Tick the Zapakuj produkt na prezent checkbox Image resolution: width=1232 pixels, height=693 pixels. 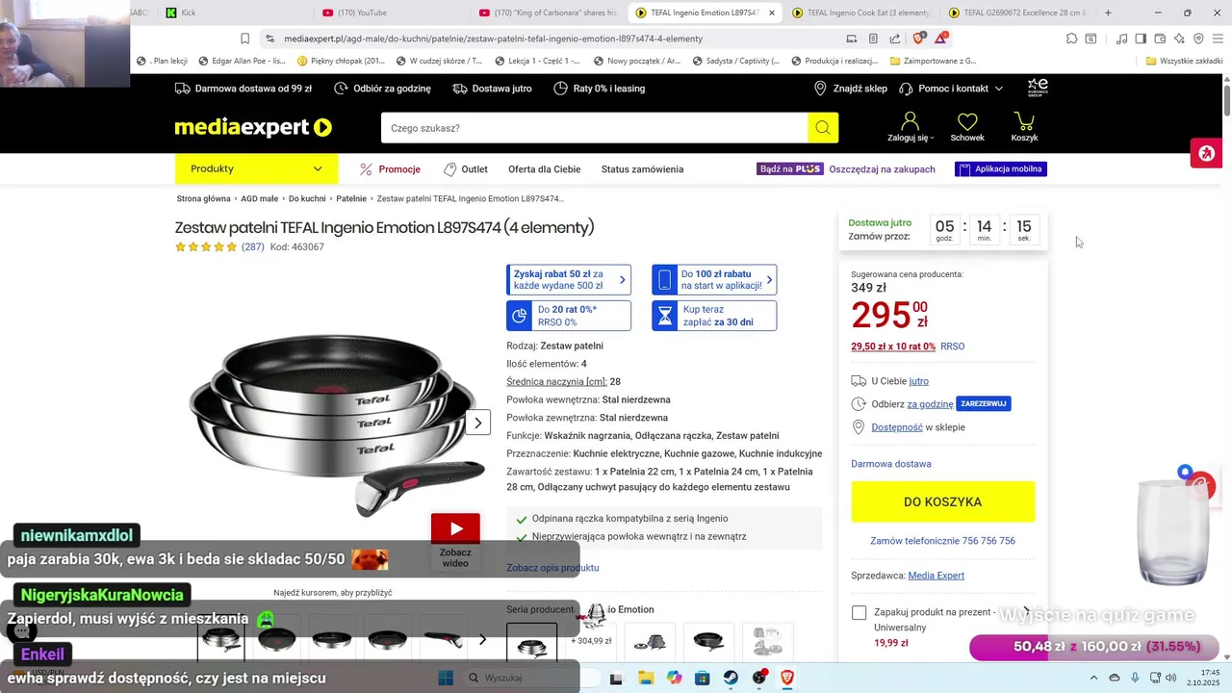click(x=860, y=613)
